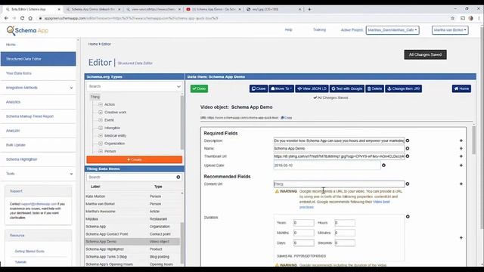Screen dimensions: 484x272
Task: Open the Training link
Action: pyautogui.click(x=319, y=30)
